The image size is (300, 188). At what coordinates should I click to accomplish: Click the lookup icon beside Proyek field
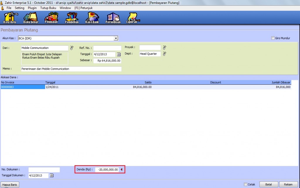(x=164, y=48)
